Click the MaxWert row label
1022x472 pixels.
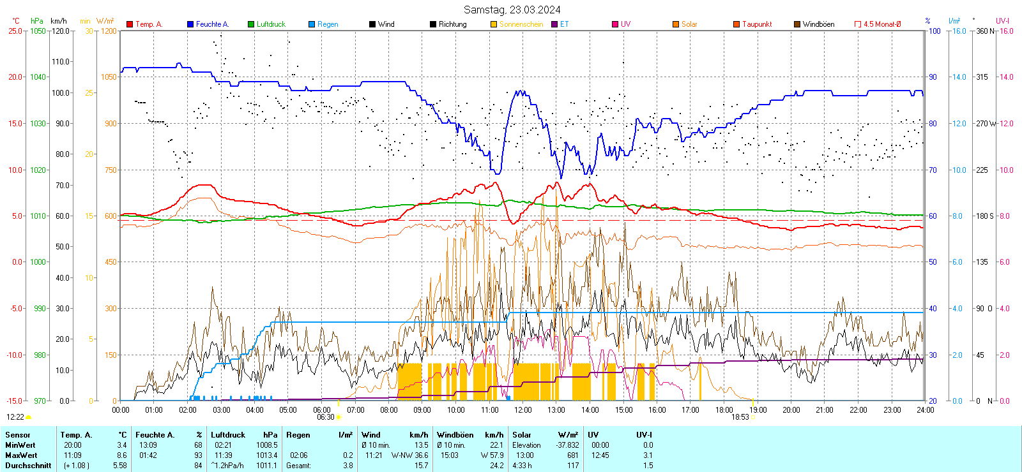(x=20, y=455)
